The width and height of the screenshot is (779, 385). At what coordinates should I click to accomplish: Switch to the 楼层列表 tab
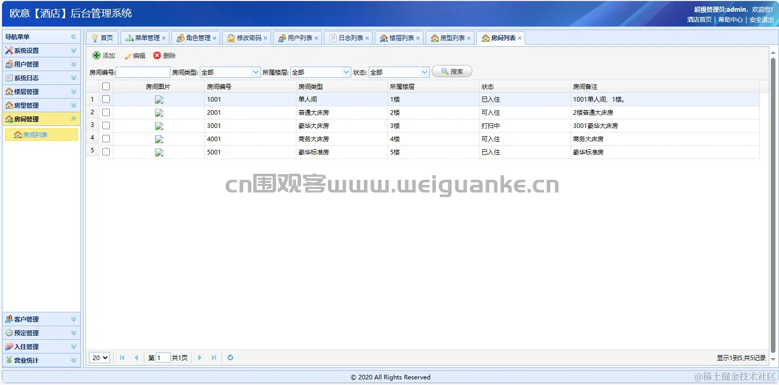pos(399,38)
